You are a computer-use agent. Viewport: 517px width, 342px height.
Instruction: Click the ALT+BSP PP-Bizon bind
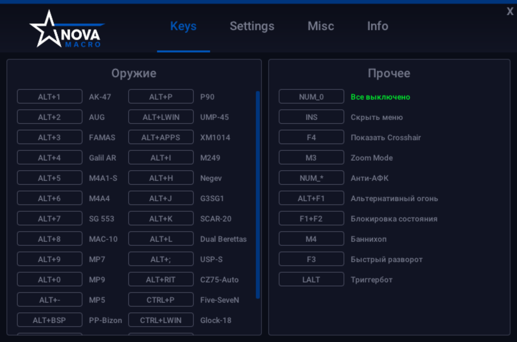coord(49,319)
